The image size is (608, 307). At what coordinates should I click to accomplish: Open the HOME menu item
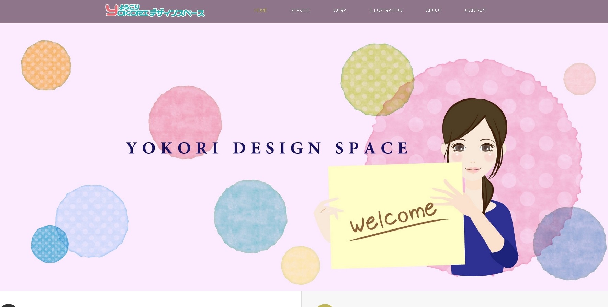[x=260, y=10]
